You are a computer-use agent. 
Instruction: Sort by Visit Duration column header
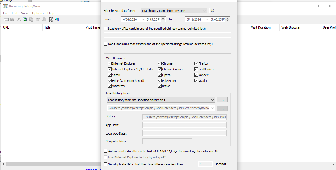264,27
